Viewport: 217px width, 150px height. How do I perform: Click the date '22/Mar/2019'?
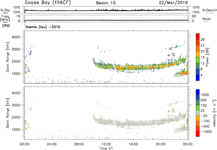point(173,2)
